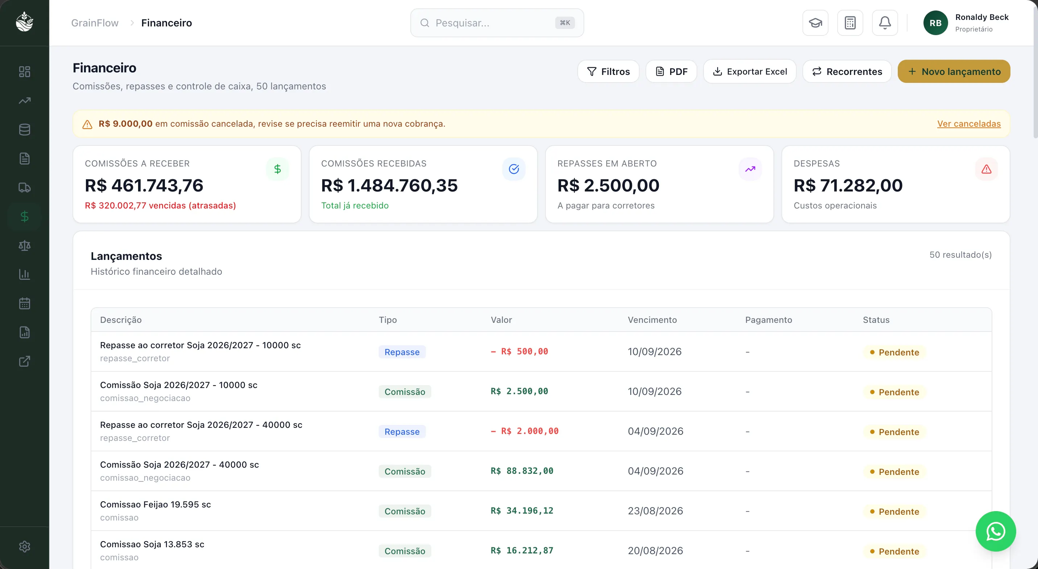Open the Filtros button
The image size is (1038, 569).
point(608,72)
